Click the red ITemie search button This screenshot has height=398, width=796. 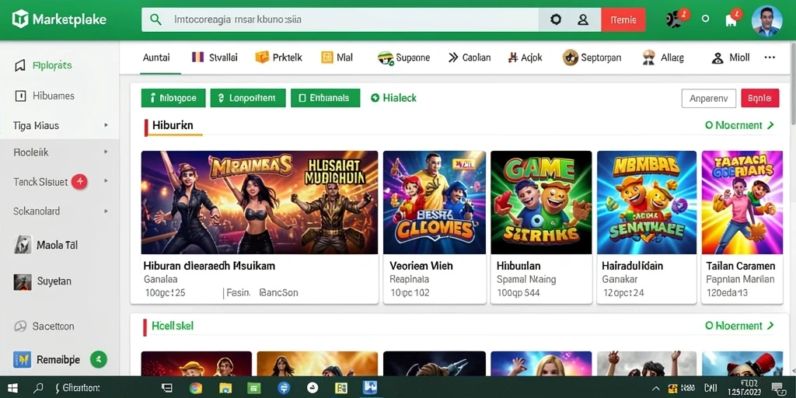click(x=623, y=19)
